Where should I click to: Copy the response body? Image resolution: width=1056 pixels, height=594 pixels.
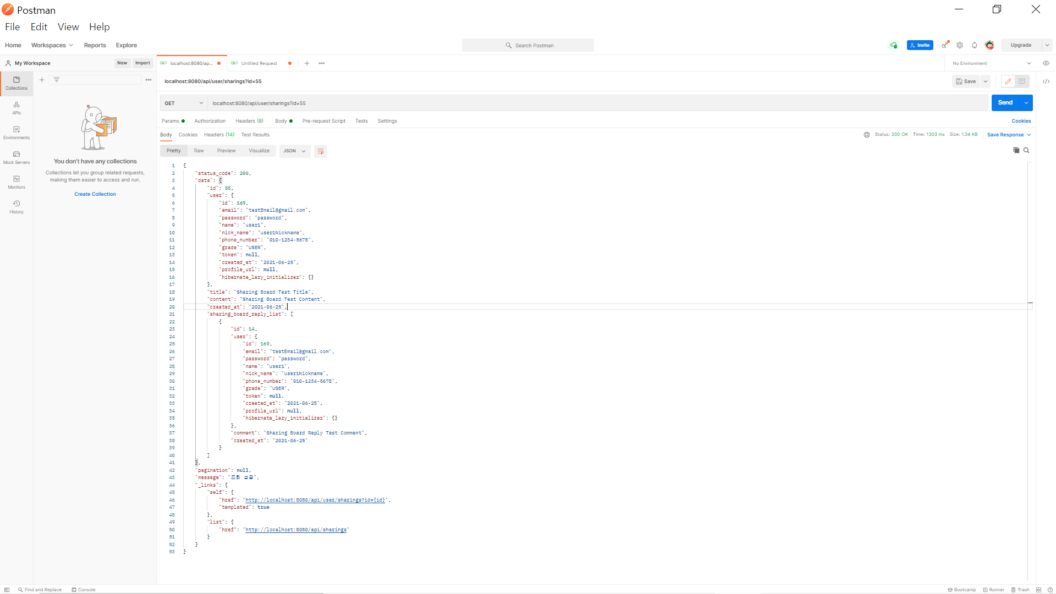1016,150
